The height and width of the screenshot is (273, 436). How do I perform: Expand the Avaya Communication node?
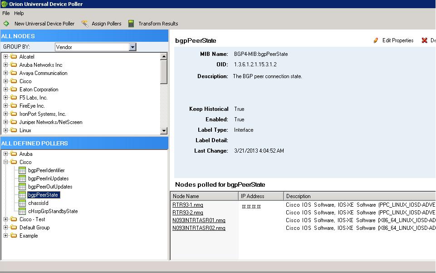pyautogui.click(x=5, y=73)
